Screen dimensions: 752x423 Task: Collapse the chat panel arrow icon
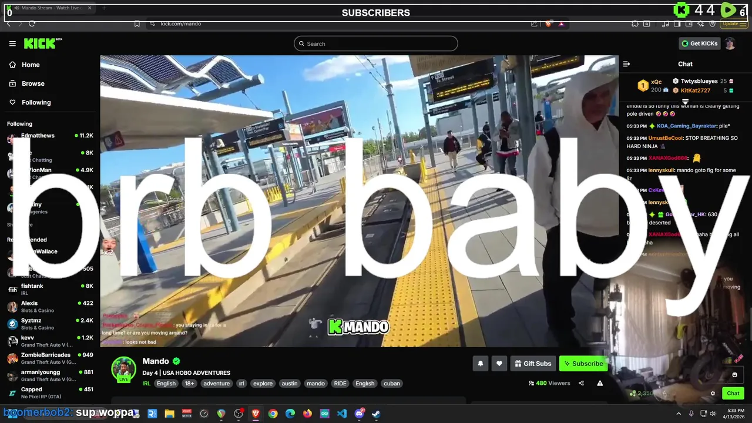pyautogui.click(x=626, y=64)
